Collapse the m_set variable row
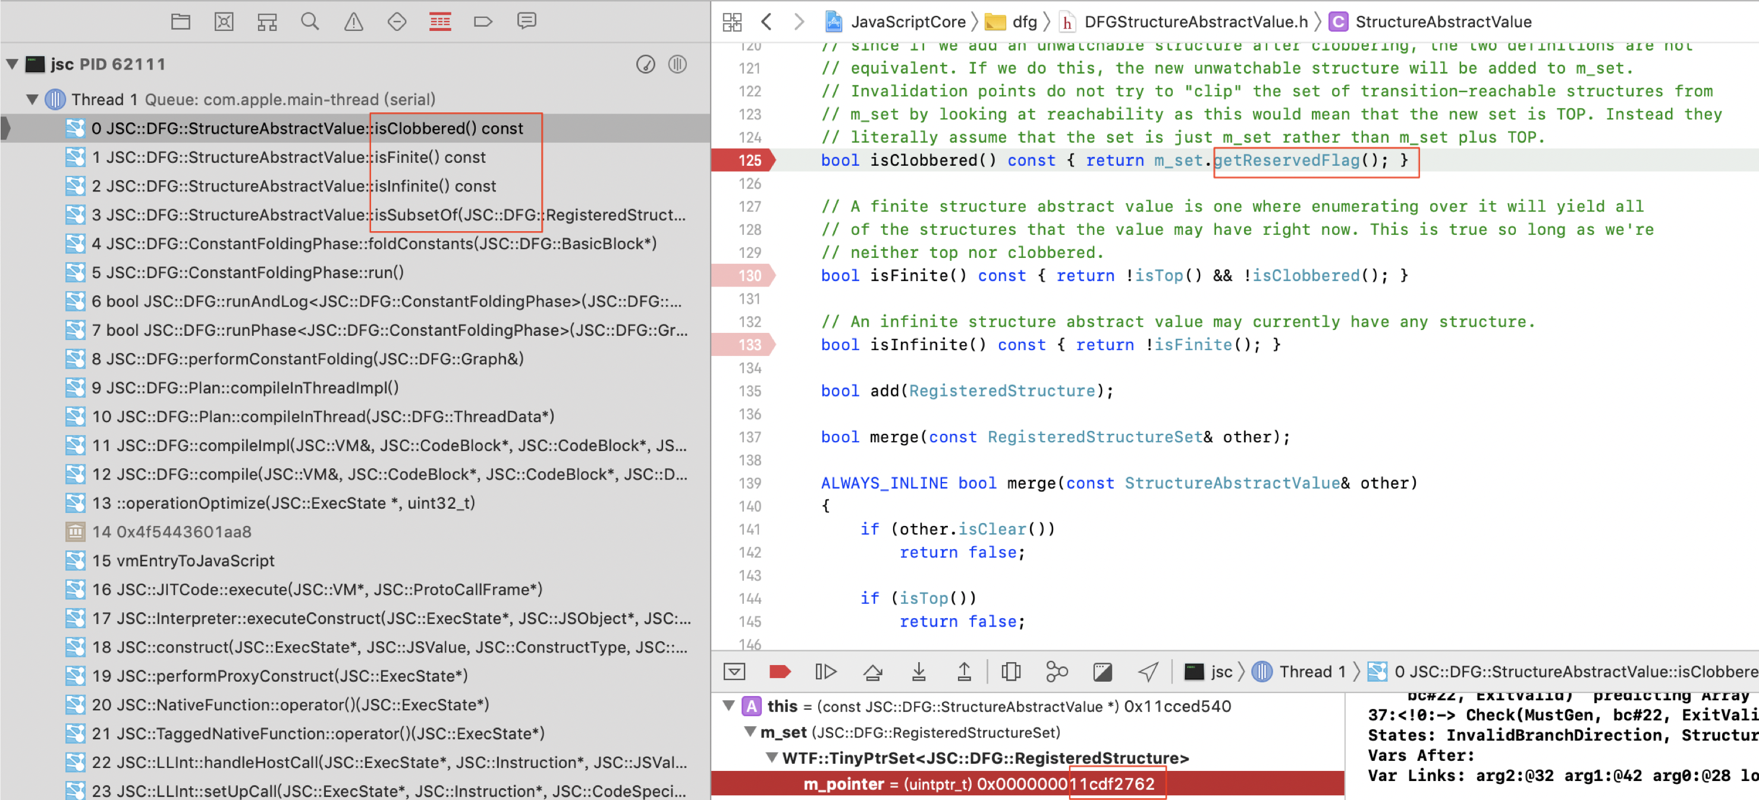 click(x=750, y=732)
